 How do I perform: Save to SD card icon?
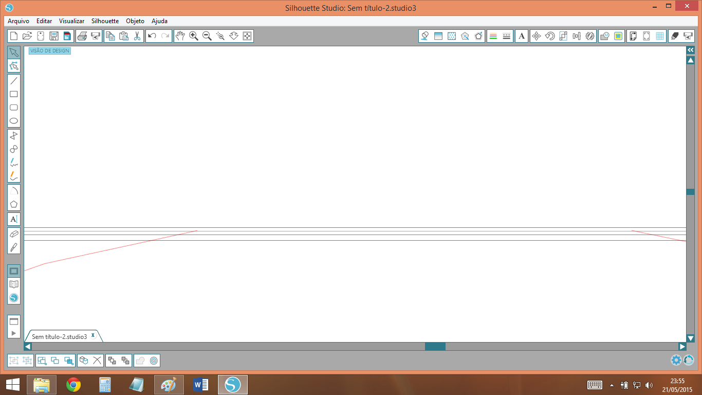pos(67,36)
